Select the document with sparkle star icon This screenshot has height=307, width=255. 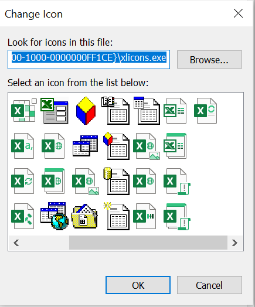pyautogui.click(x=116, y=216)
